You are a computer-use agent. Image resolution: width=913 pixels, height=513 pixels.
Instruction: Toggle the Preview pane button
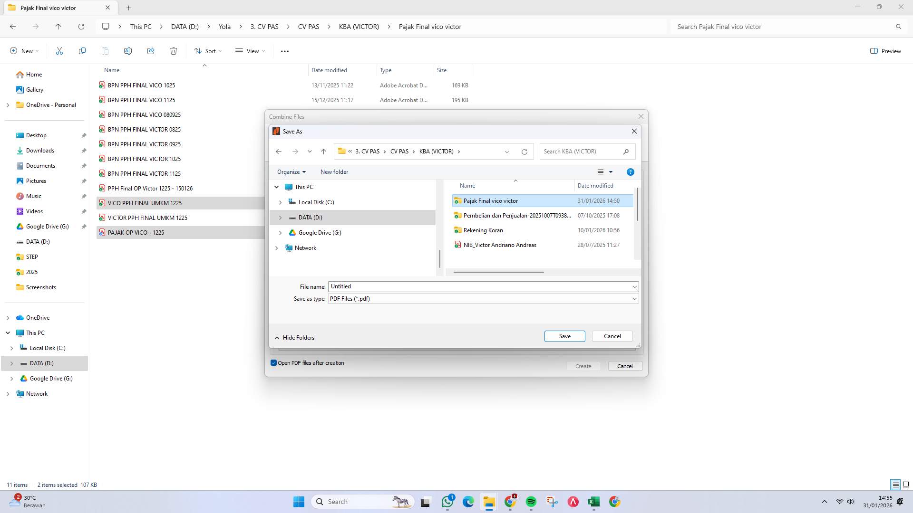(885, 51)
